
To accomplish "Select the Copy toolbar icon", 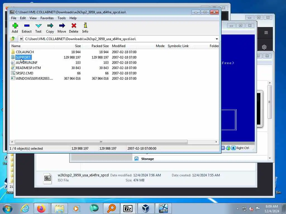I will pos(50,28).
